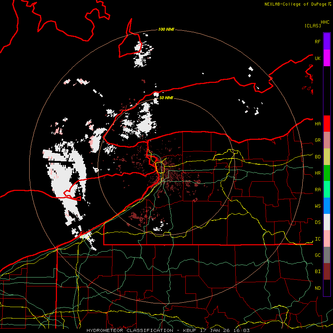Image resolution: width=333 pixels, height=333 pixels.
Task: Click the 'HA' legend label
Action: coord(317,124)
